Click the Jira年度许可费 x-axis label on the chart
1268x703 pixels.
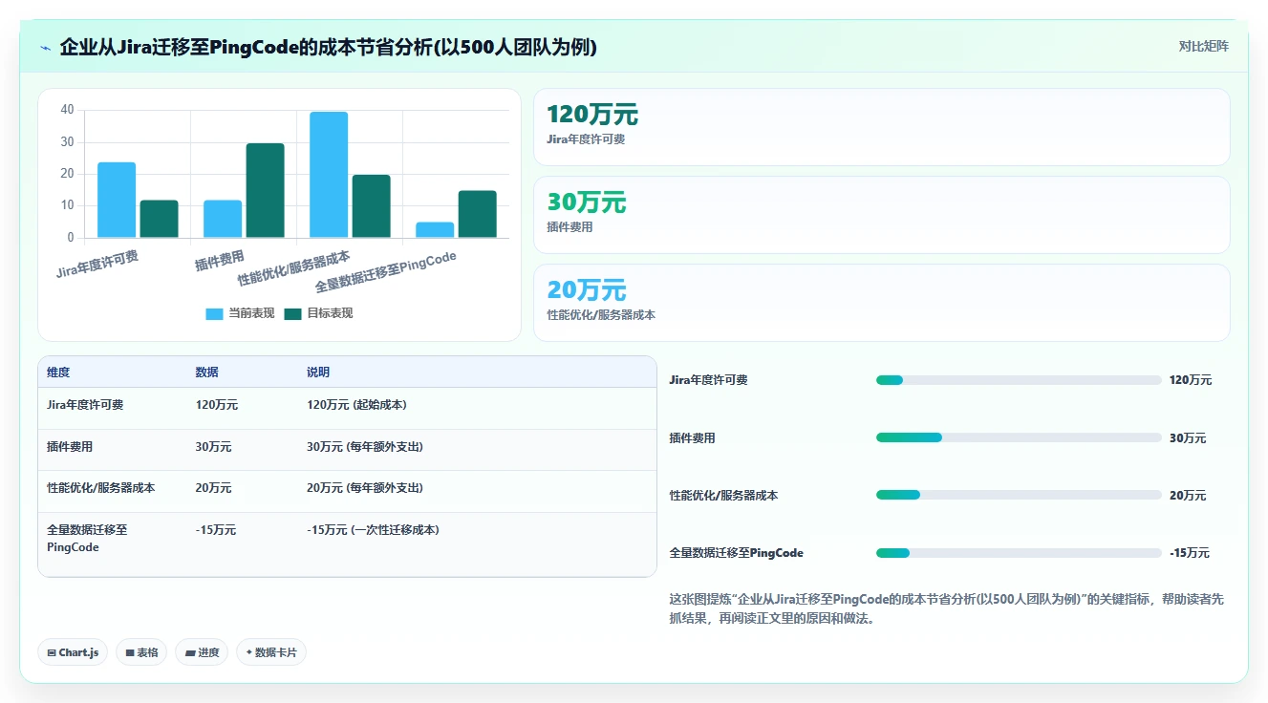[97, 265]
